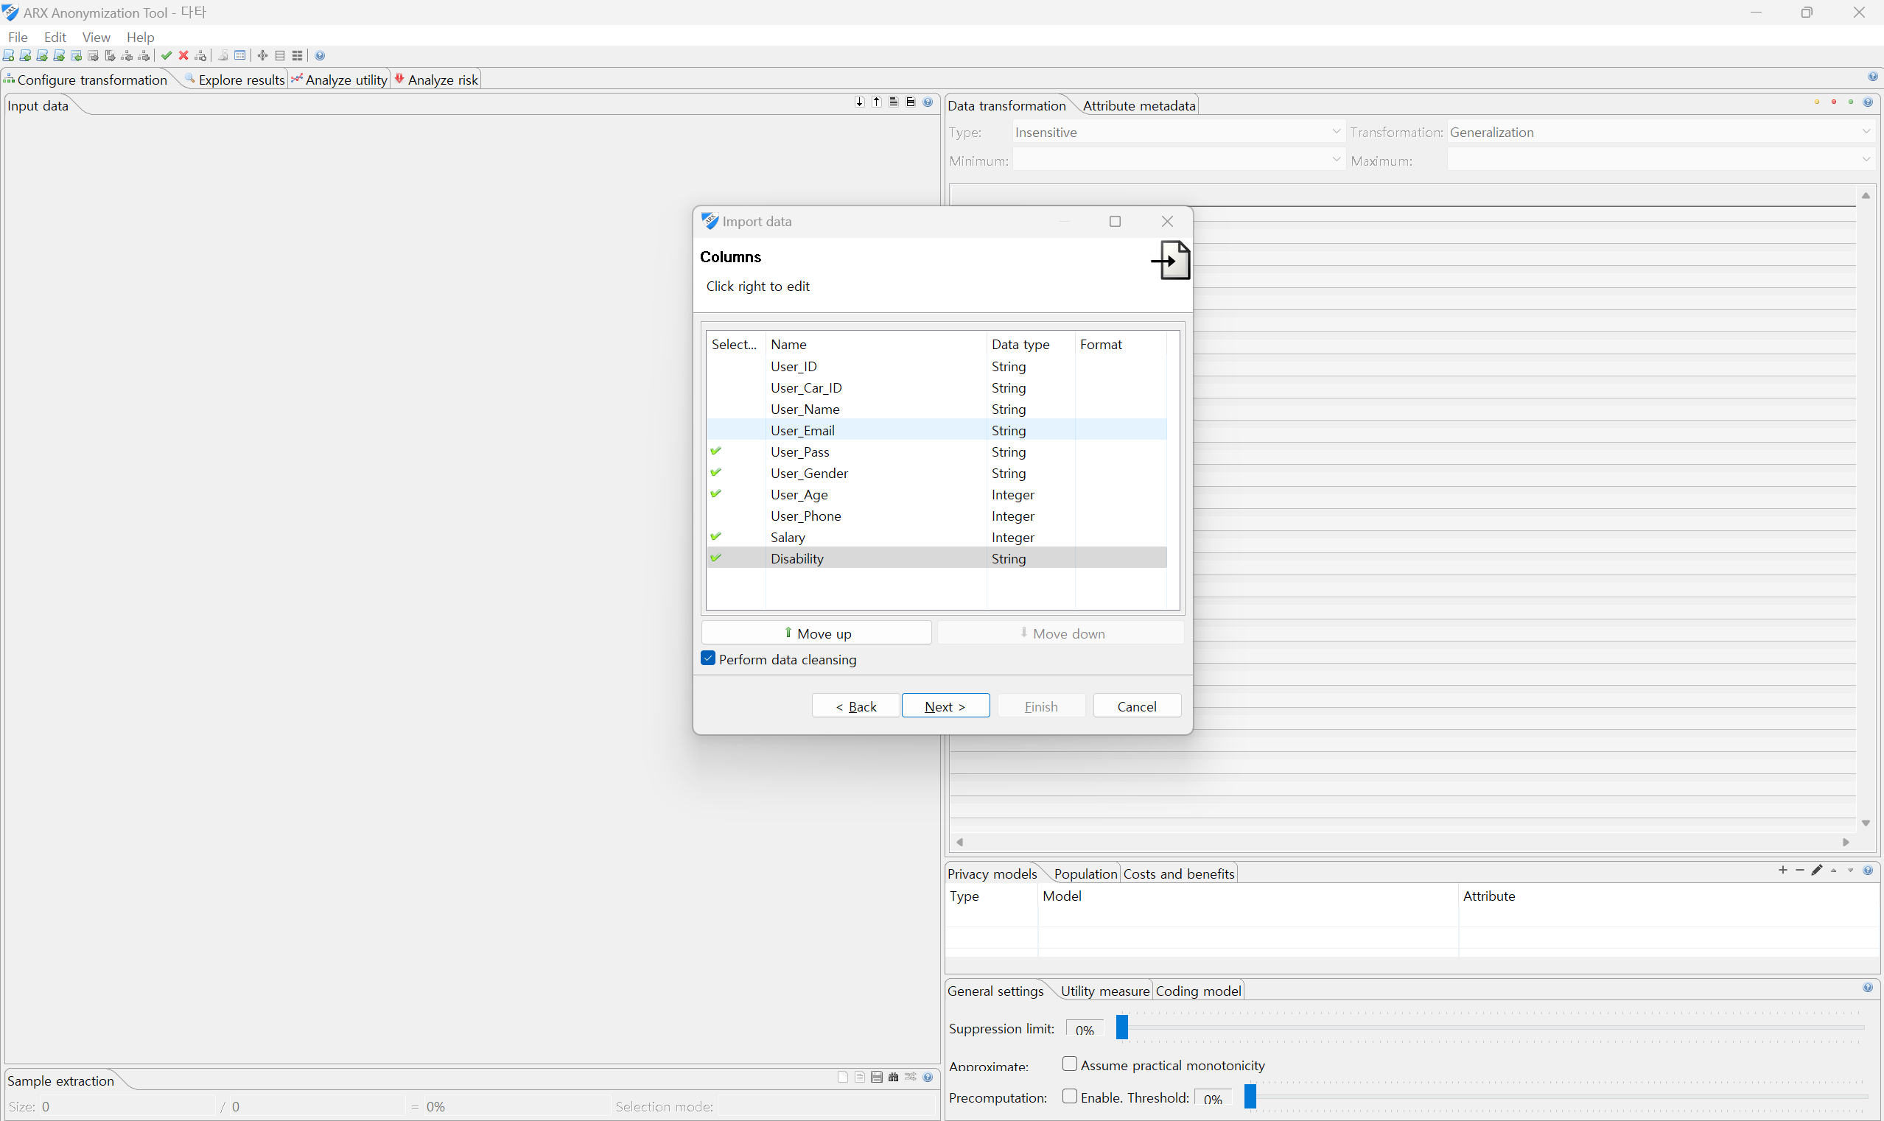The height and width of the screenshot is (1121, 1884).
Task: Open the Edit menu
Action: click(55, 37)
